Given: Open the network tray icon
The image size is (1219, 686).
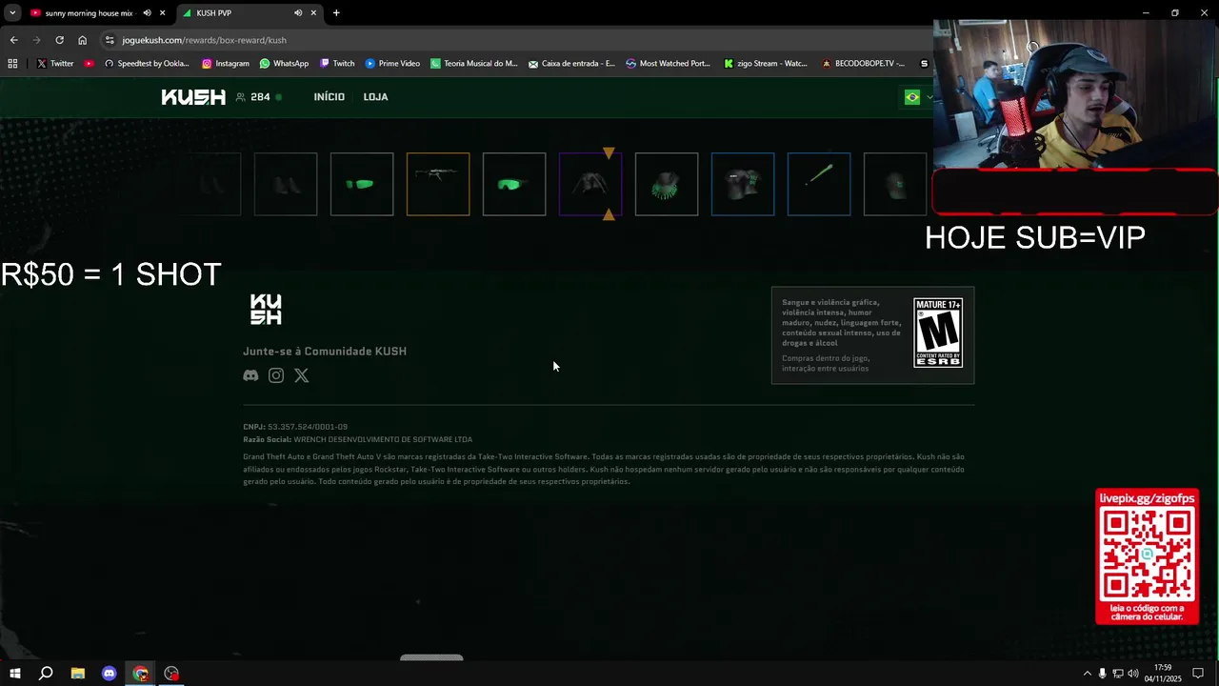Looking at the screenshot, I should point(1118,674).
